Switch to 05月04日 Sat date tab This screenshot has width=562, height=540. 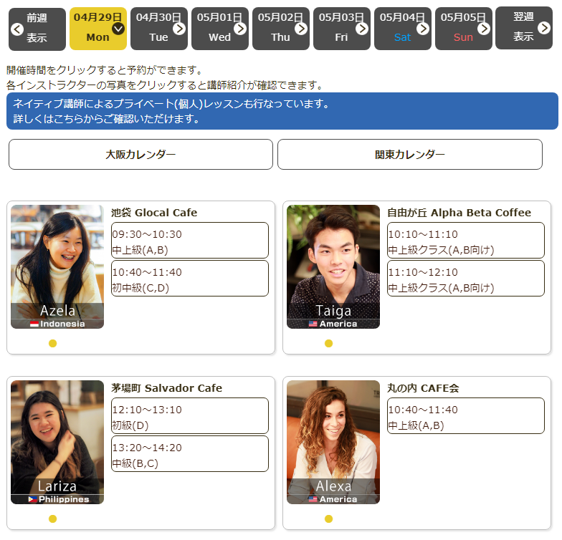point(402,29)
